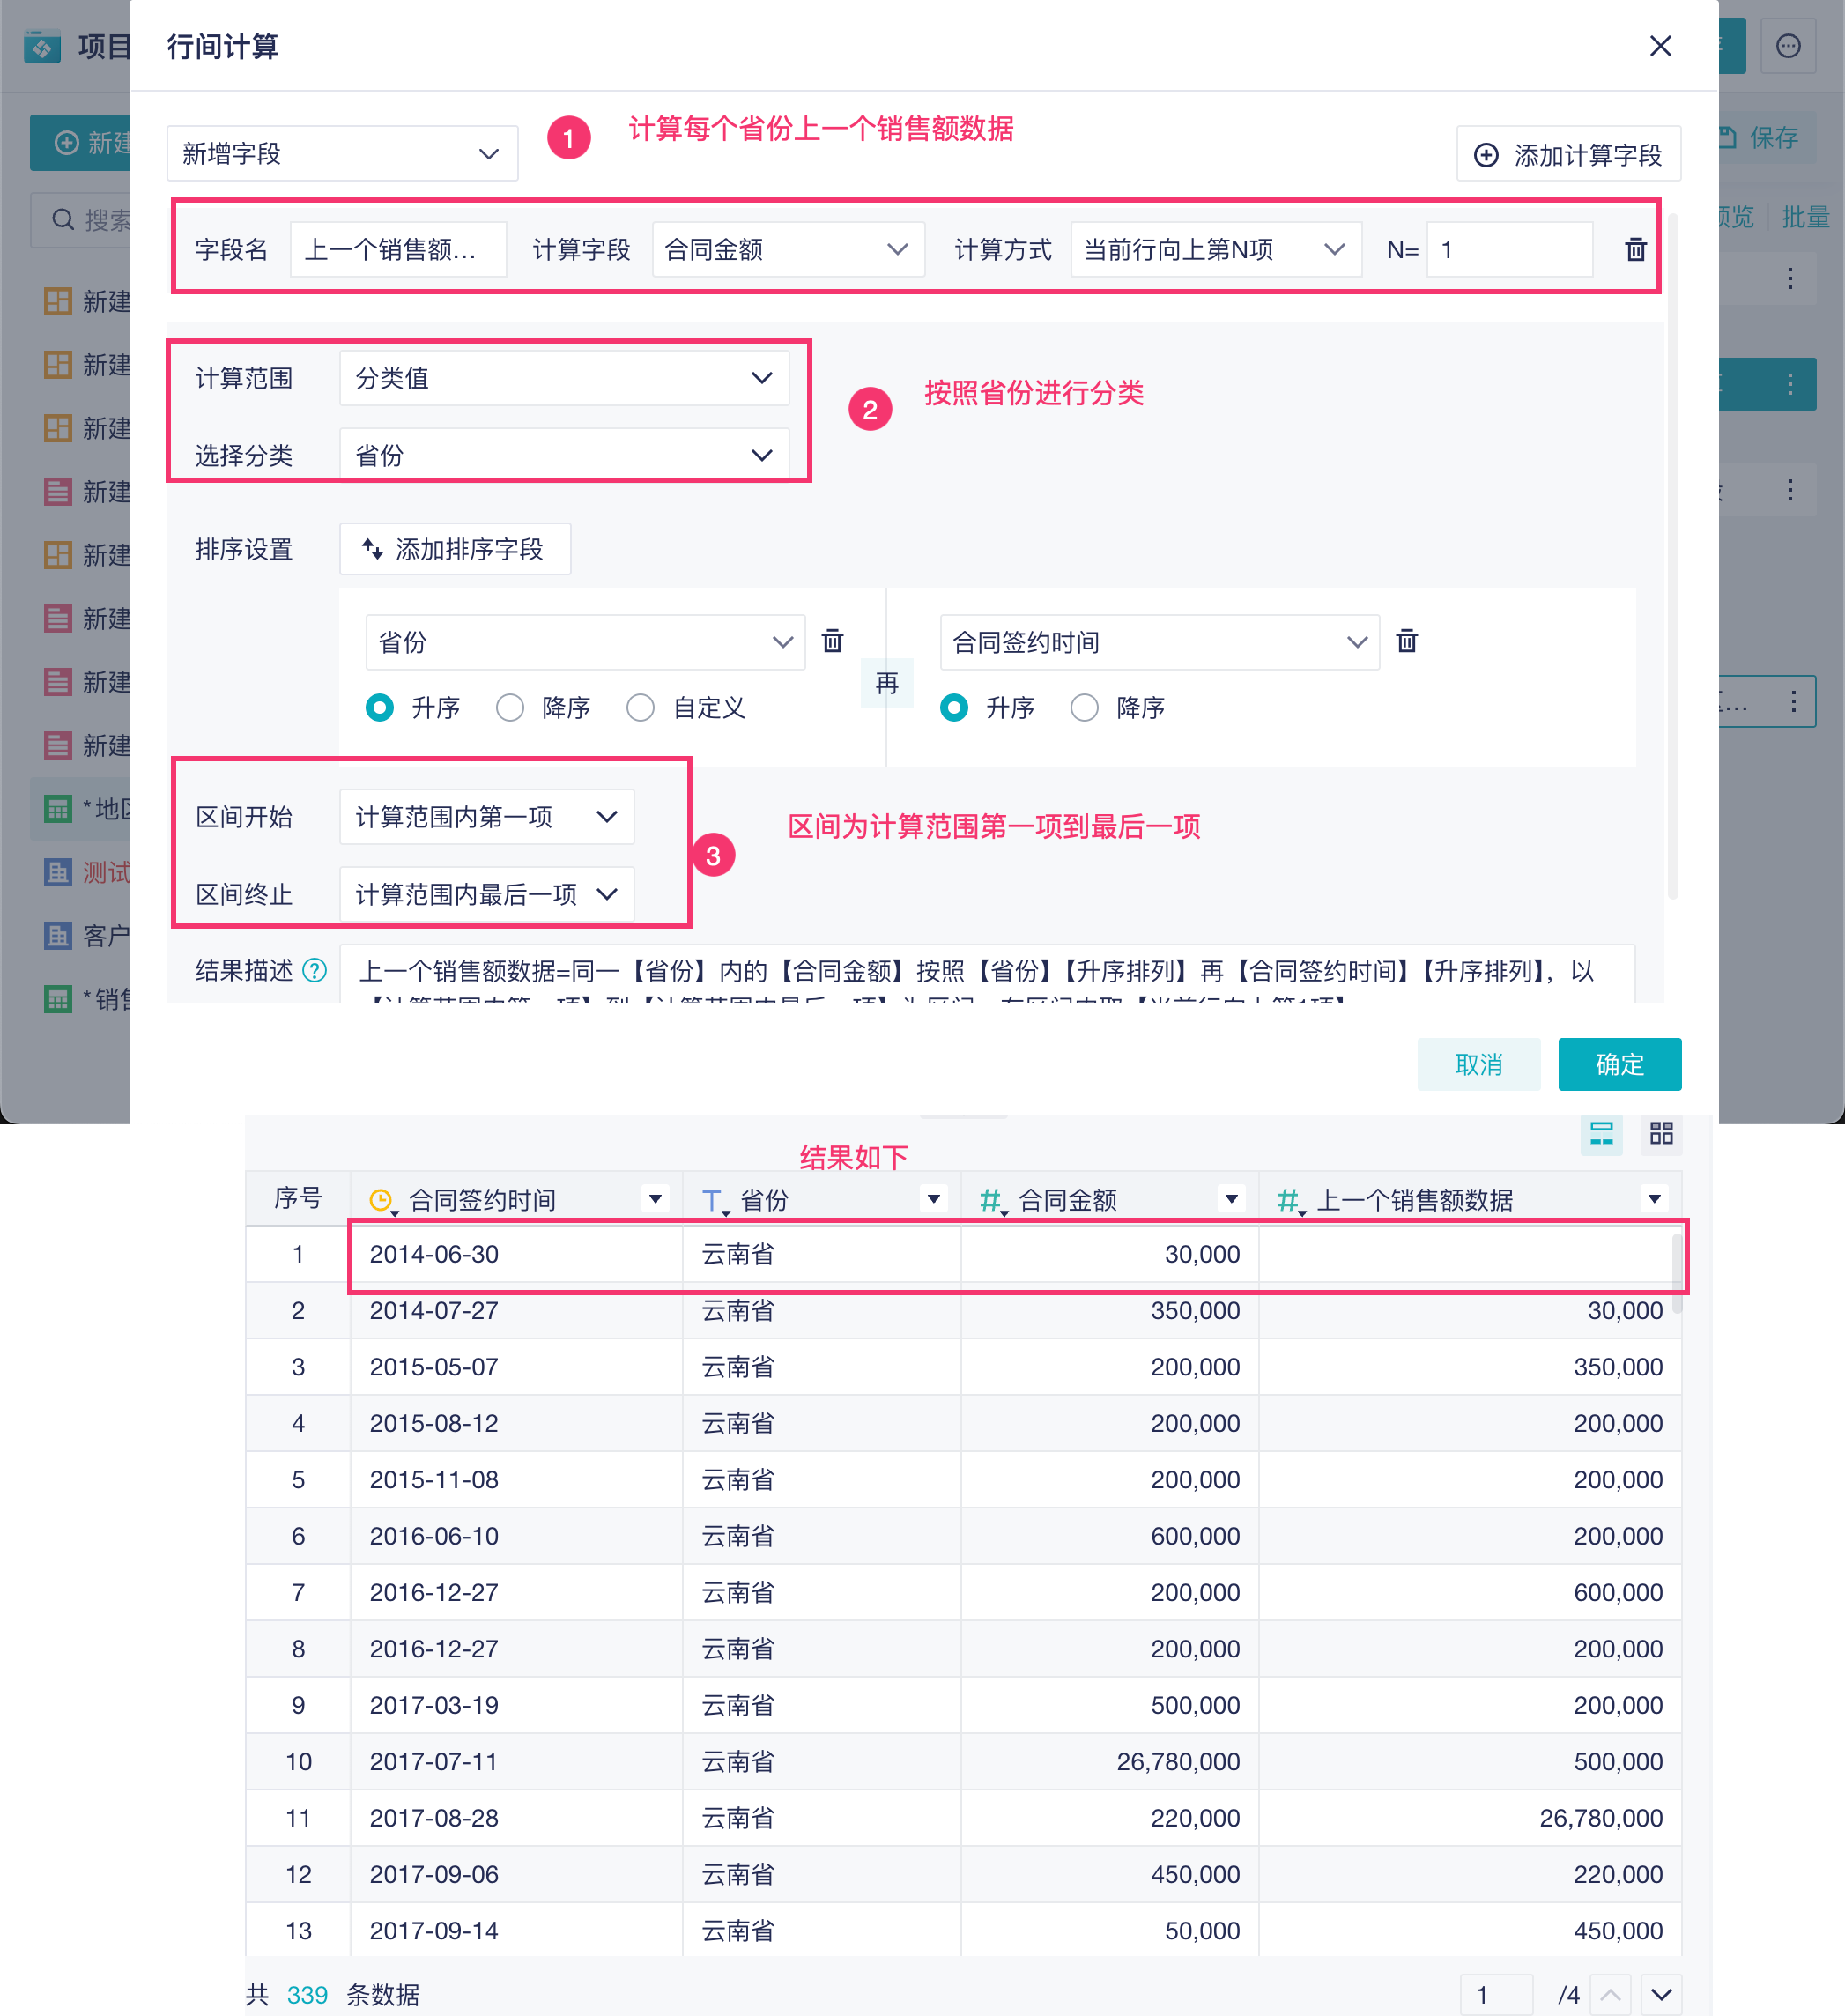Open the 计算范围 分类值 dropdown

(564, 378)
